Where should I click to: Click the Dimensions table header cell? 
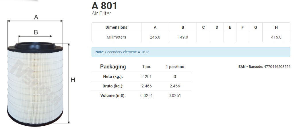(x=116, y=27)
